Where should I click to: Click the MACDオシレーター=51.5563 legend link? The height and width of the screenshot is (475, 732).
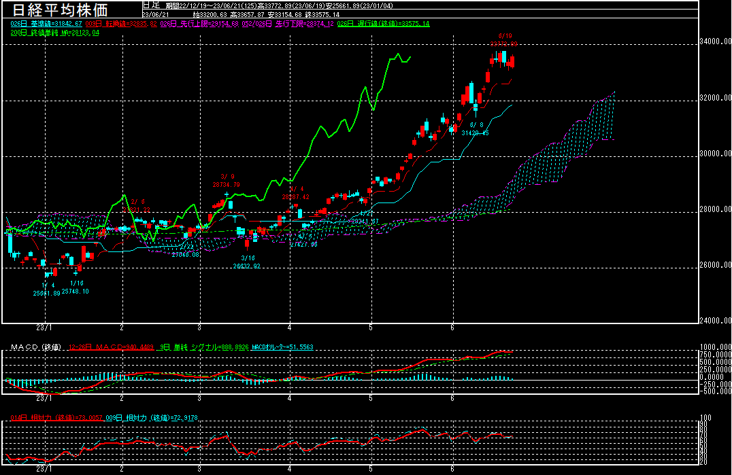(x=282, y=347)
